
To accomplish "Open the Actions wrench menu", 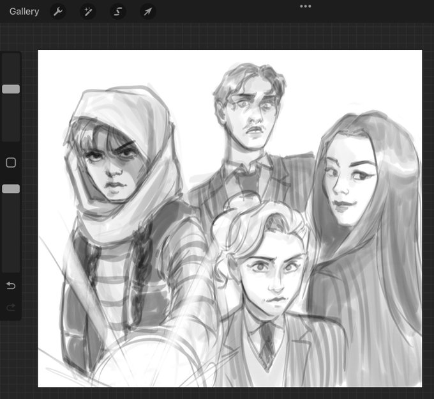I will (x=58, y=12).
